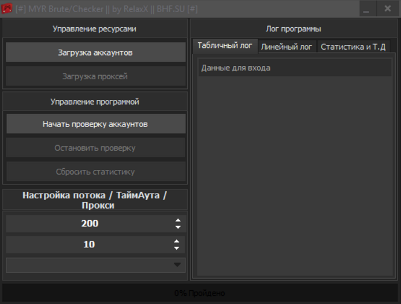Viewport: 401px width, 304px height.
Task: Decrease the 10 value with down arrow
Action: coord(177,248)
